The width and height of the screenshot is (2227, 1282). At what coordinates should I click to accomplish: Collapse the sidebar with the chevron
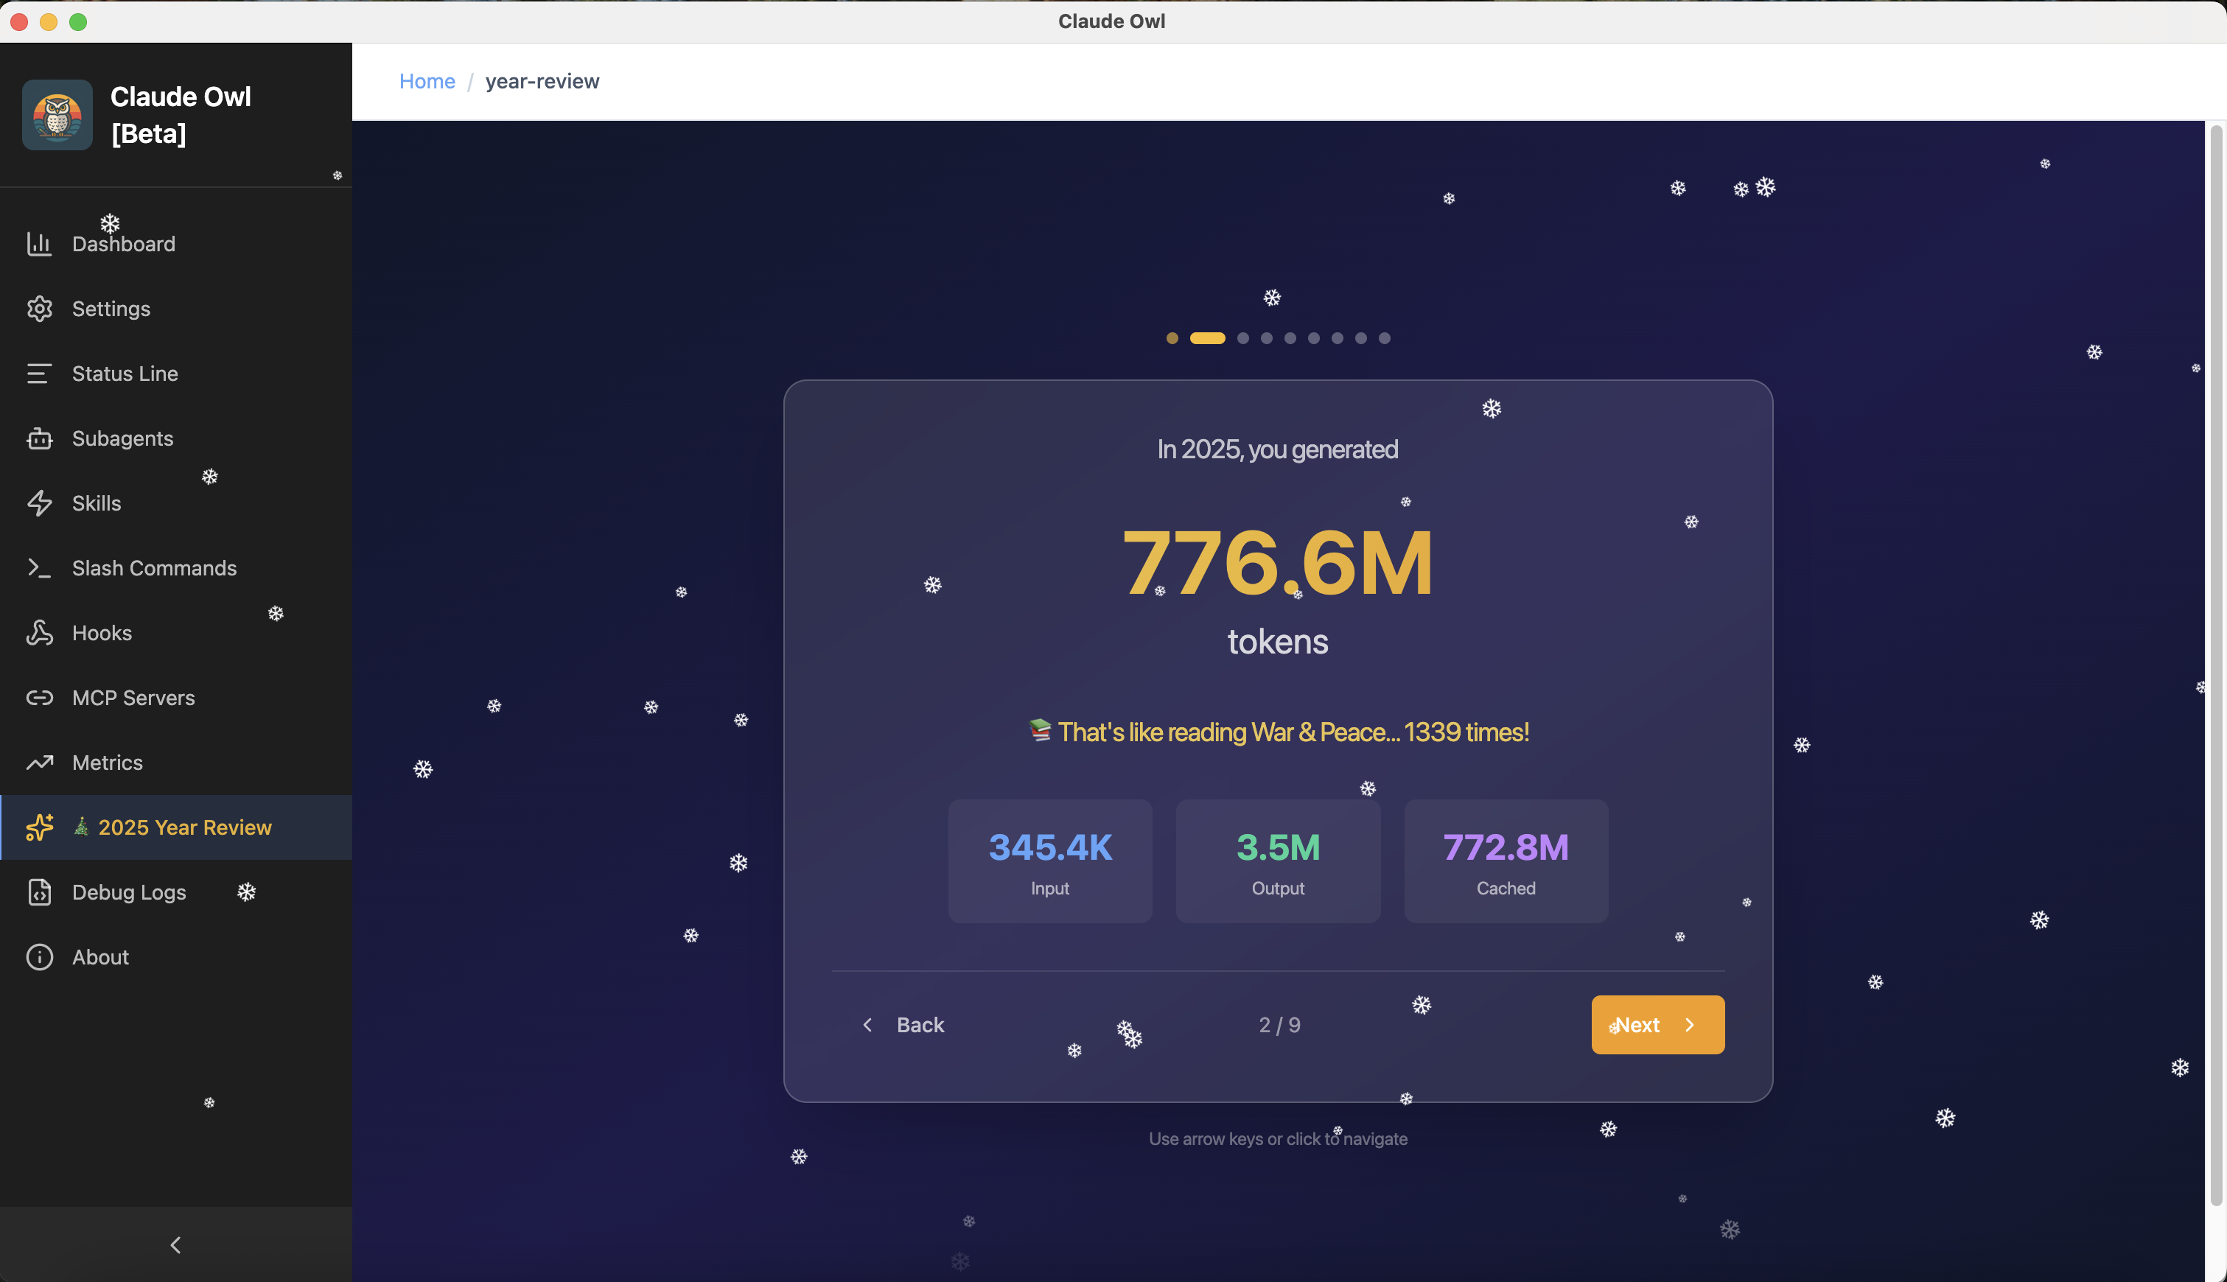[175, 1245]
